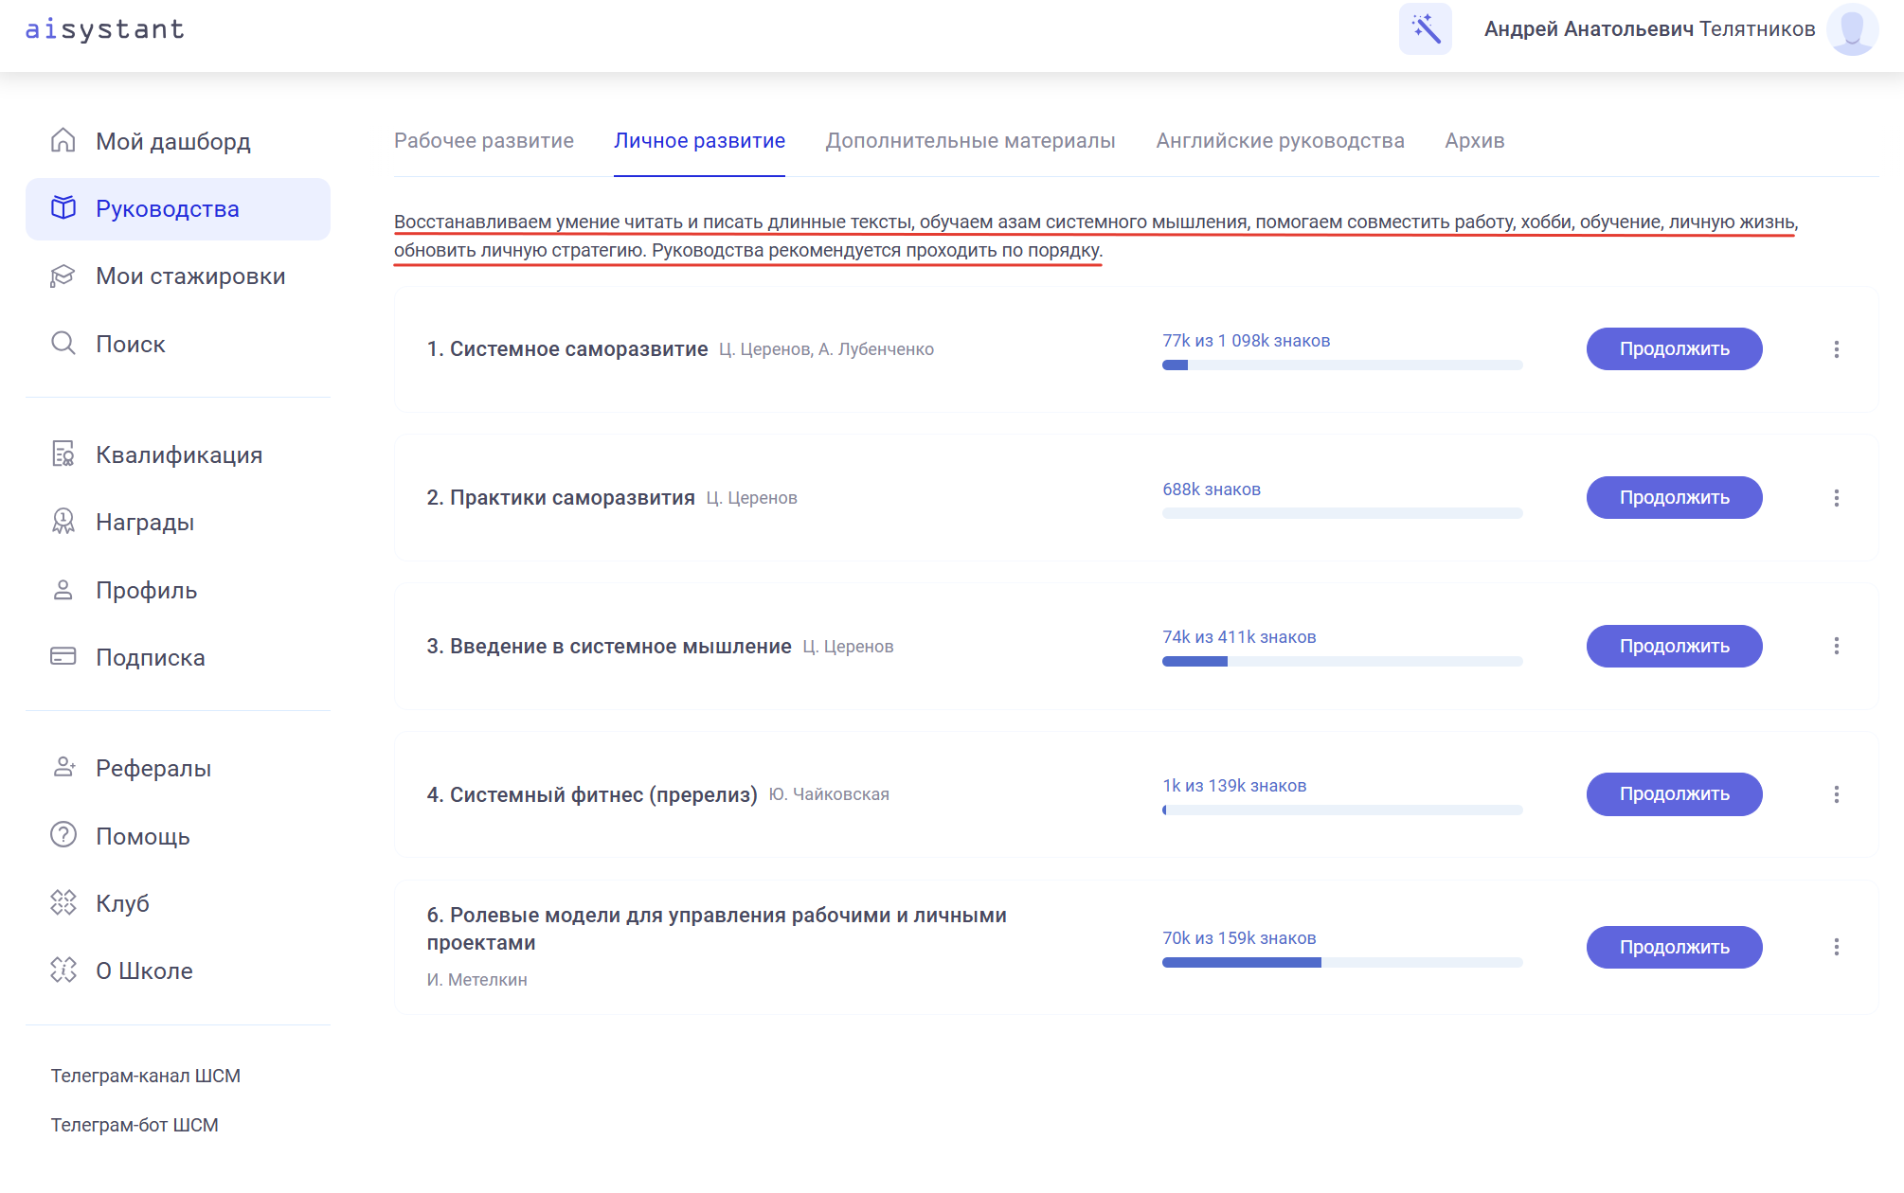This screenshot has width=1904, height=1193.
Task: Click the icon beside О Школе
Action: tap(63, 970)
